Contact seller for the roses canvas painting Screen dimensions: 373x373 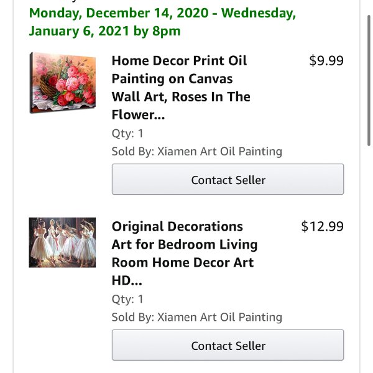coord(228,179)
